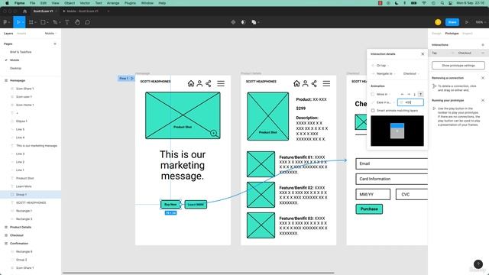Viewport: 489px width, 275px height.
Task: Click the user avatar in toolbar
Action: (438, 22)
